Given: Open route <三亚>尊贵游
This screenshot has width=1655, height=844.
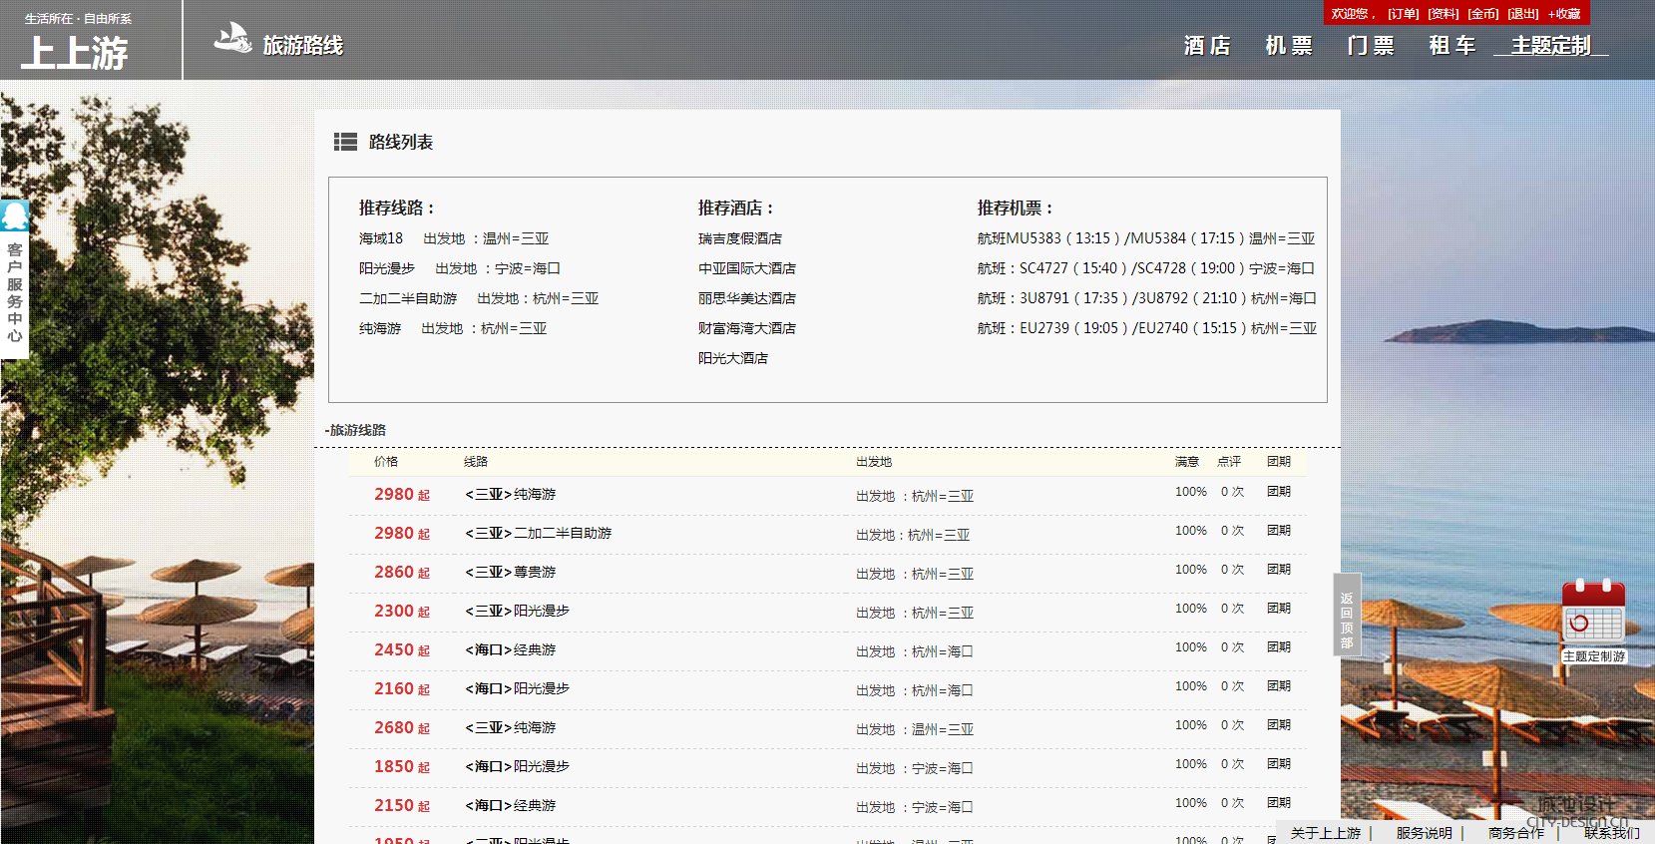Looking at the screenshot, I should click(x=511, y=572).
